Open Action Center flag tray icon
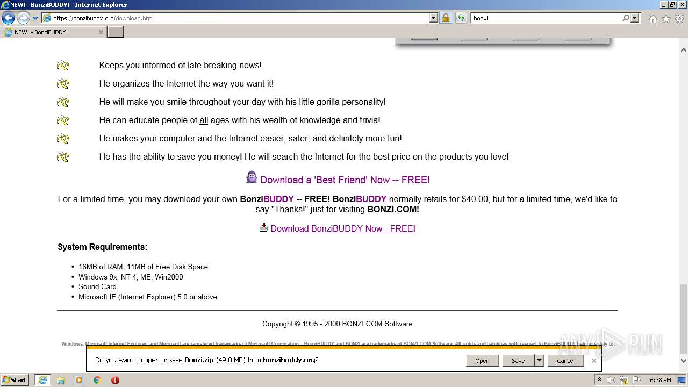Viewport: 688px width, 387px height. click(x=637, y=380)
